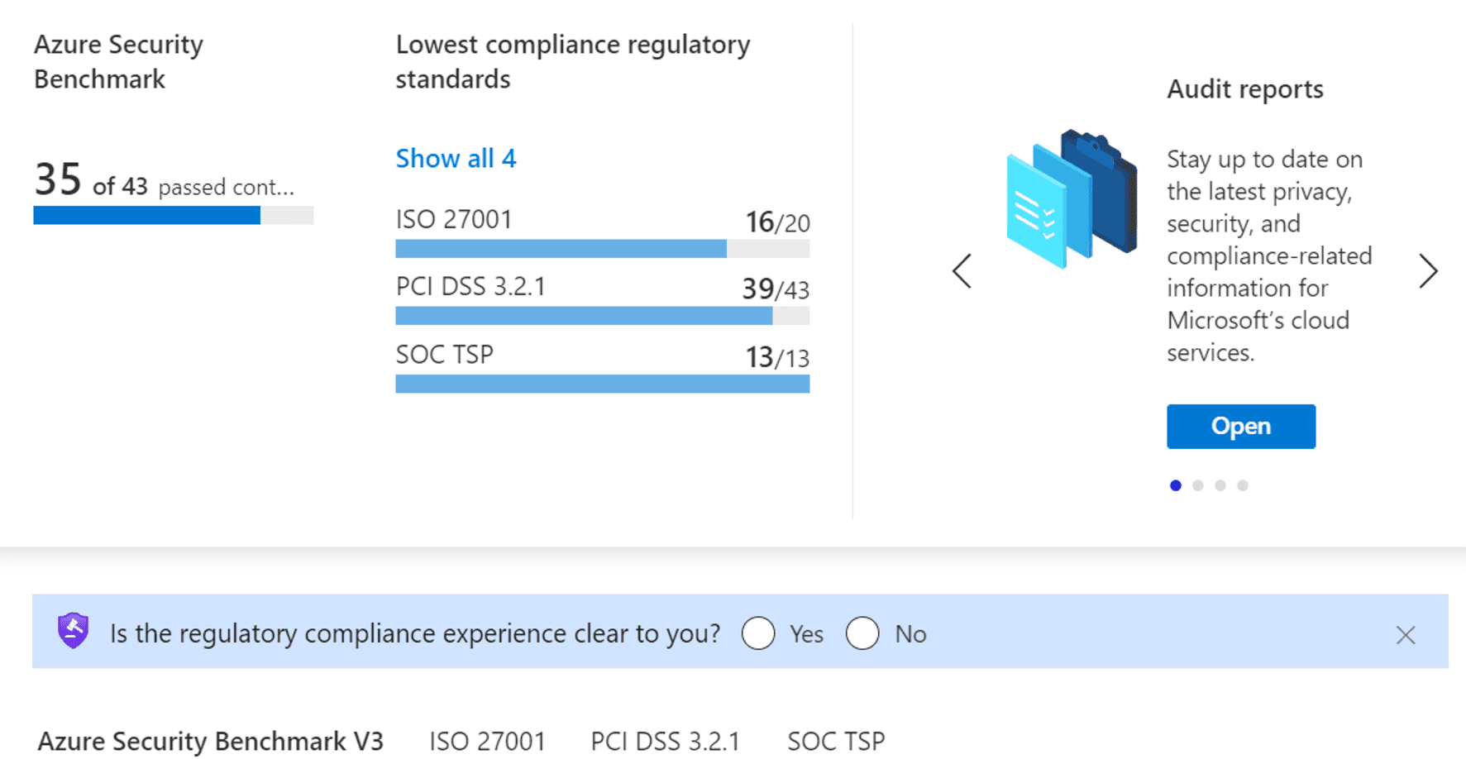Click the Audit reports description paragraph
The height and width of the screenshot is (759, 1466).
coord(1269,255)
